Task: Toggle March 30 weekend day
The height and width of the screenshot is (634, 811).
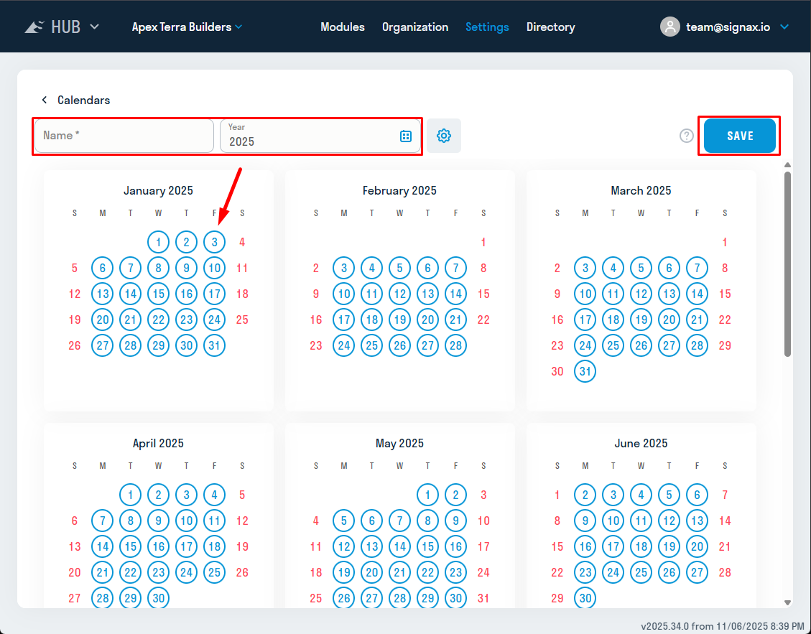Action: [x=557, y=371]
